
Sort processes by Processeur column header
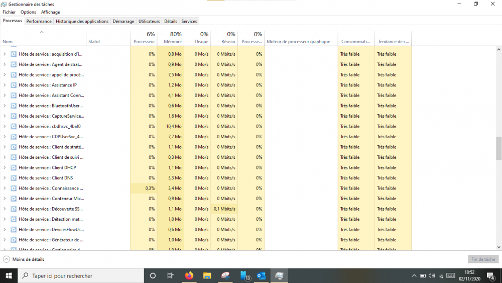click(144, 38)
